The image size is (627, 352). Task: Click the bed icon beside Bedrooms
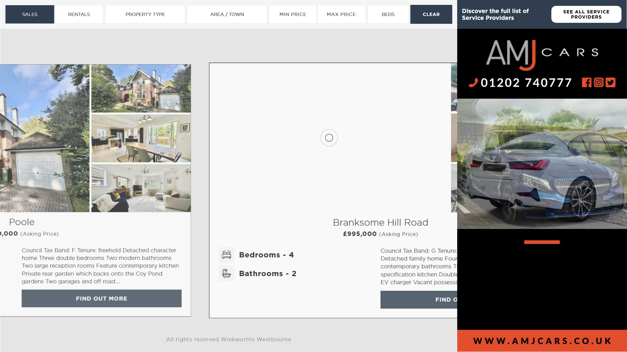point(226,255)
